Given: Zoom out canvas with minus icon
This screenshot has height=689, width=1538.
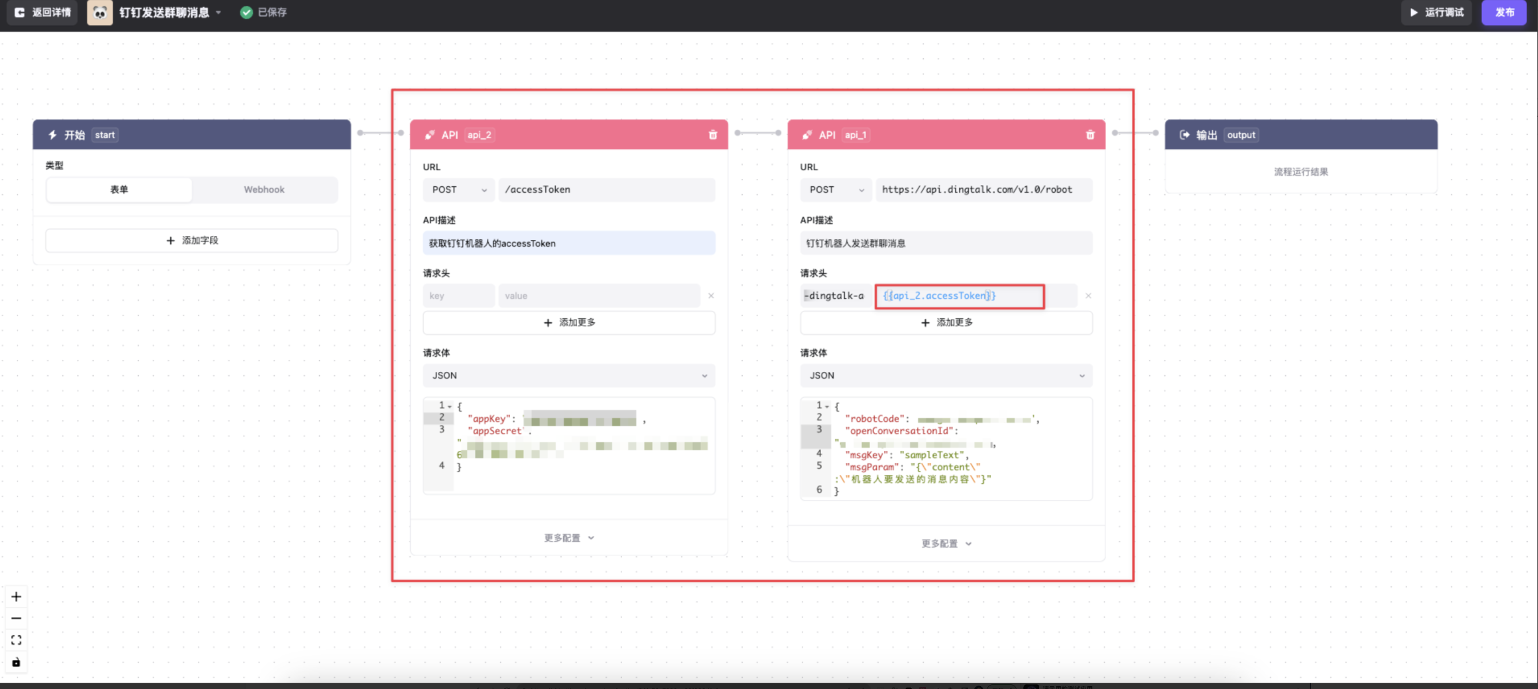Looking at the screenshot, I should click(x=16, y=618).
